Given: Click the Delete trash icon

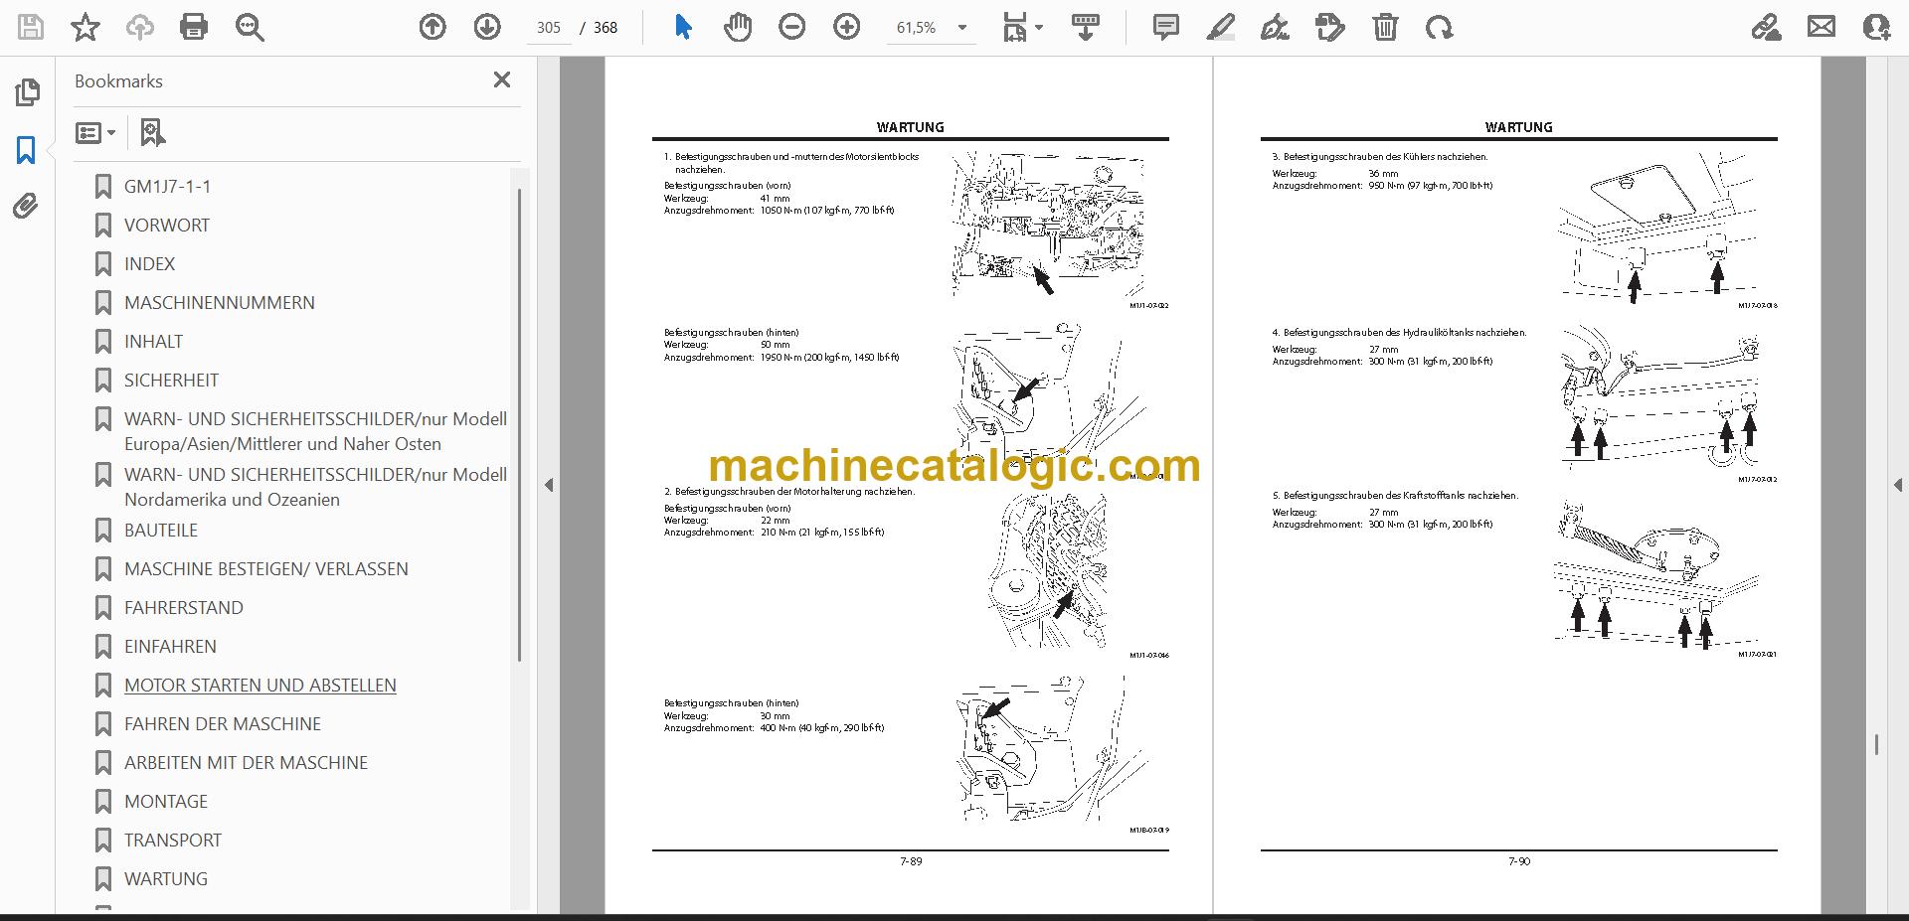Looking at the screenshot, I should (x=1385, y=27).
